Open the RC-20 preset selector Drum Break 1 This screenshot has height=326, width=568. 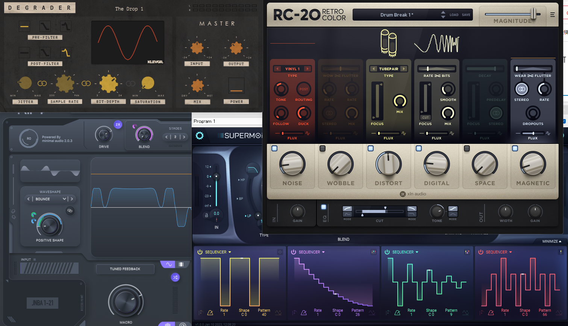point(397,15)
